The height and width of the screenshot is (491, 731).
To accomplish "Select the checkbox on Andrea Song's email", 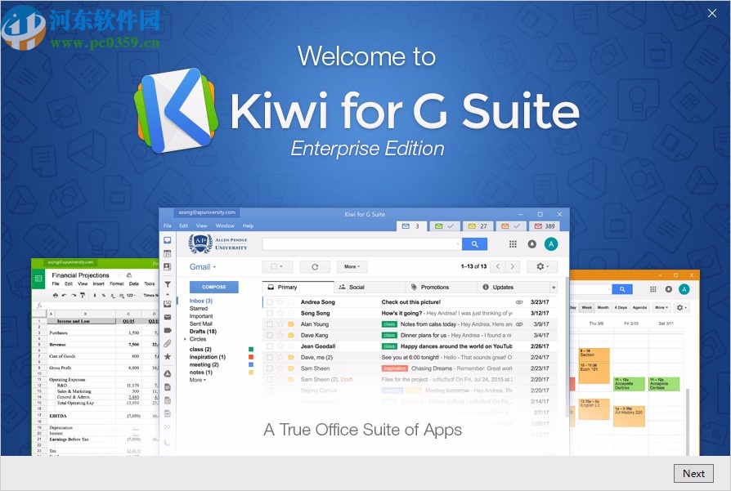I will pyautogui.click(x=270, y=301).
